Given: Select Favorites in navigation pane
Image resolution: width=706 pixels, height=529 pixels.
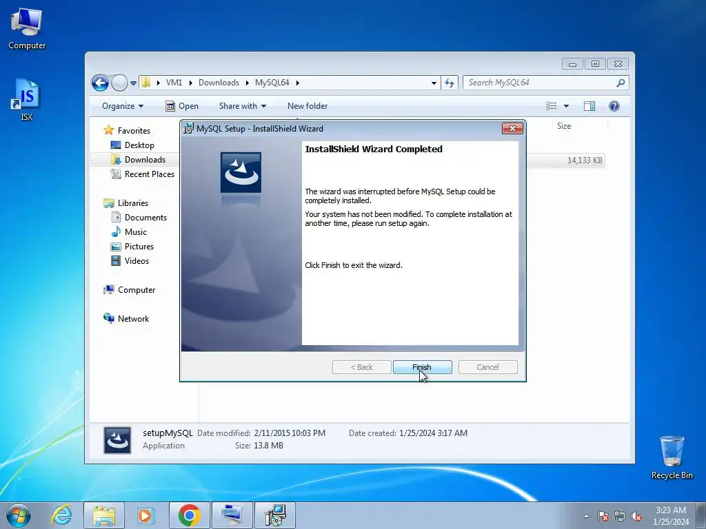Looking at the screenshot, I should (x=134, y=131).
